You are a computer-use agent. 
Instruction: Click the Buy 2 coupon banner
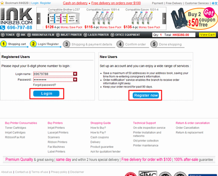coord(194,19)
